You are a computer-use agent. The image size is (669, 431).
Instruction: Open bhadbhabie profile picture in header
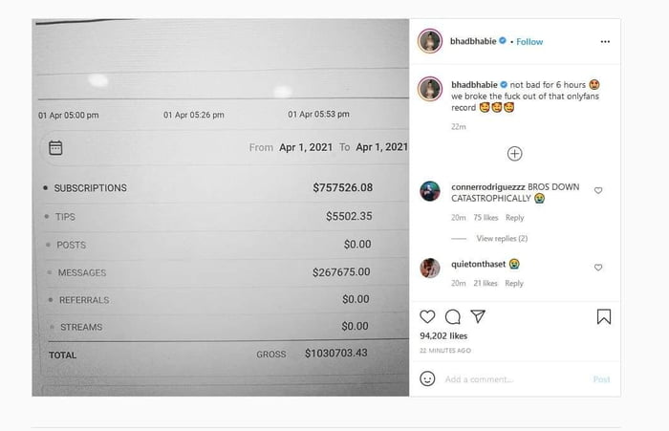tap(430, 42)
